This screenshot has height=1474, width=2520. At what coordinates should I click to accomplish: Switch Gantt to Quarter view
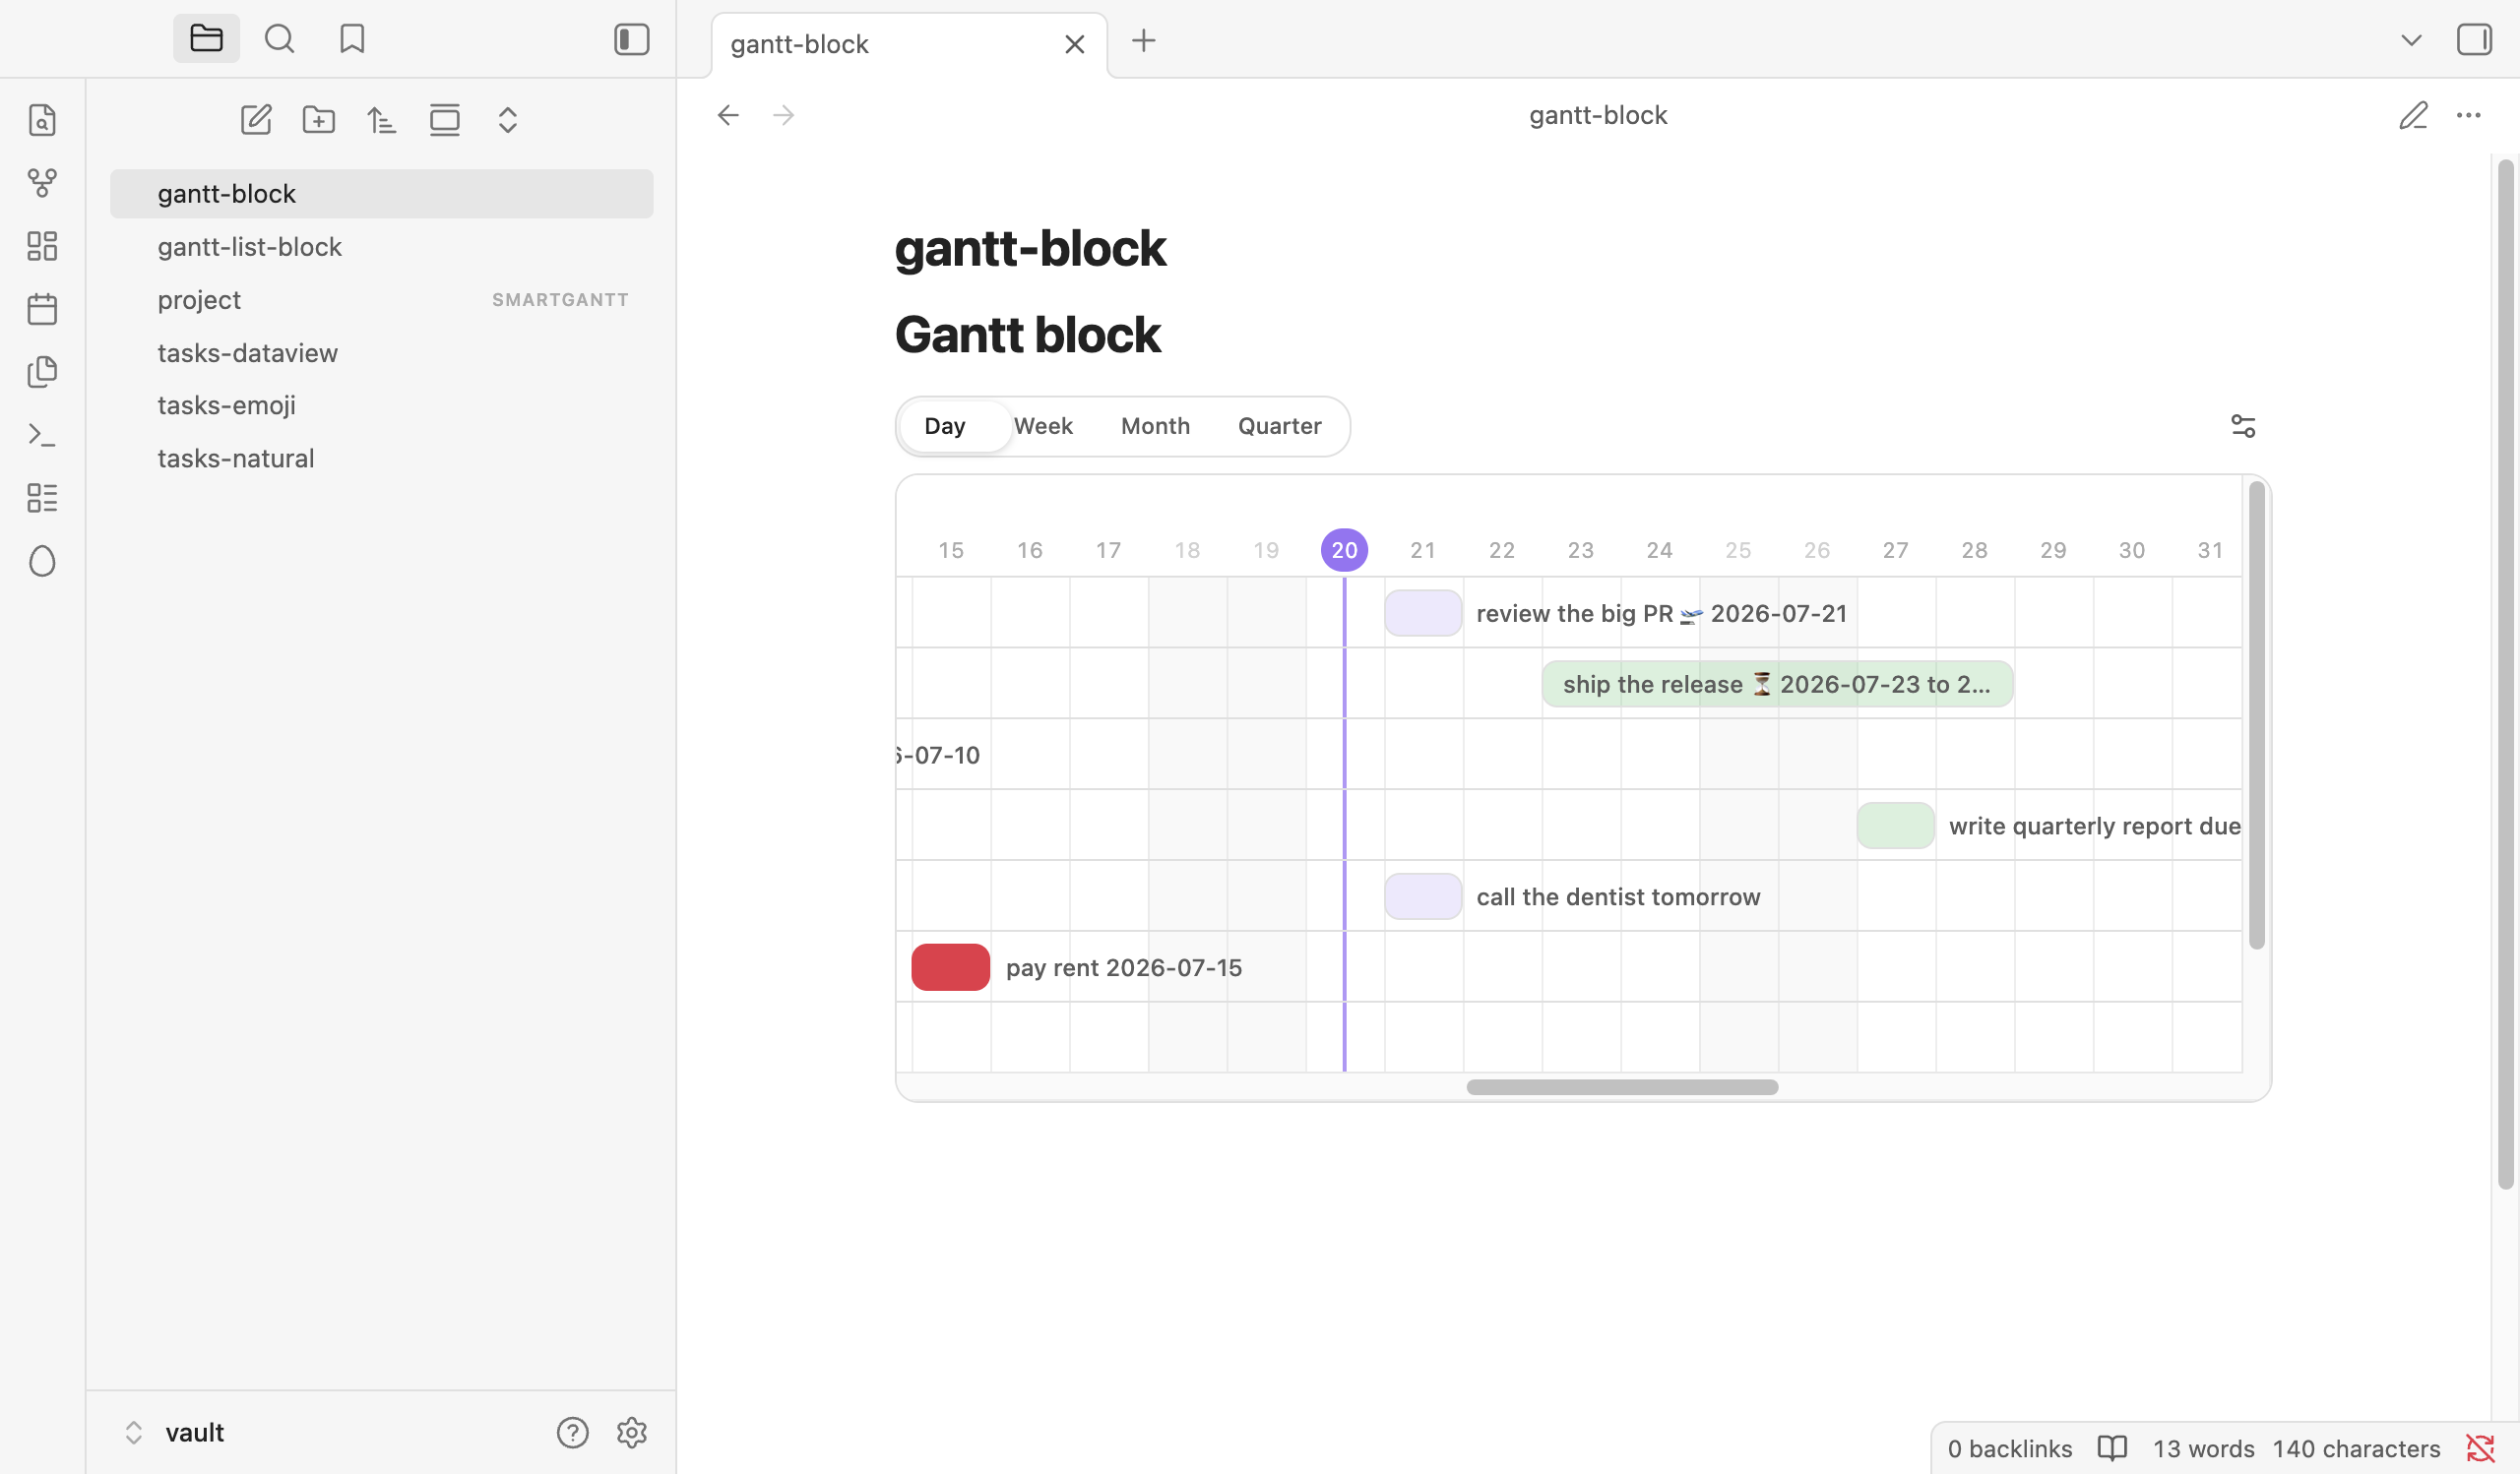click(1279, 427)
